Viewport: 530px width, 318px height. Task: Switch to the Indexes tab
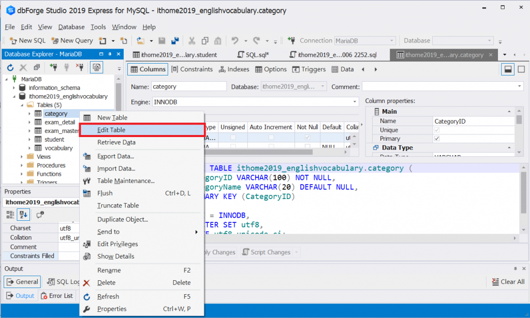coord(234,69)
